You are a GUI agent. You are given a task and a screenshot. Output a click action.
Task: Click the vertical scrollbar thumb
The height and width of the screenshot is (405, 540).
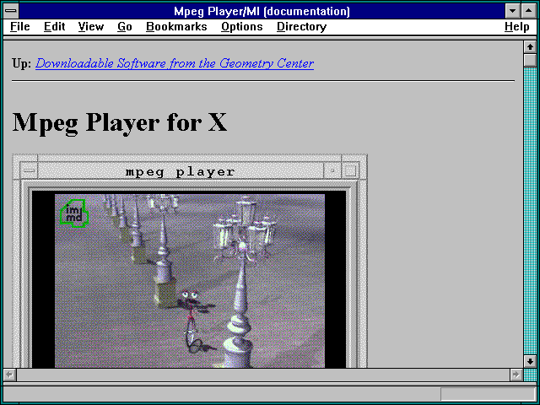(530, 60)
